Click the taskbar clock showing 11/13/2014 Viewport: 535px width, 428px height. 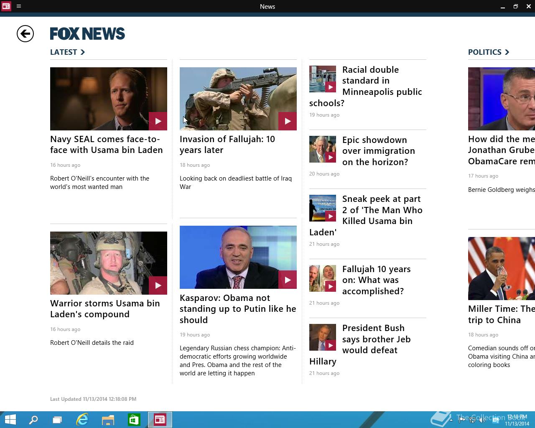pos(517,420)
